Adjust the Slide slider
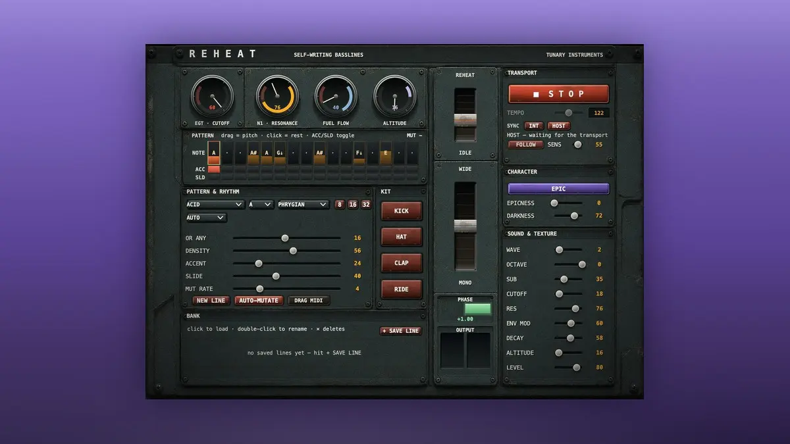Viewport: 790px width, 444px height. click(x=287, y=276)
